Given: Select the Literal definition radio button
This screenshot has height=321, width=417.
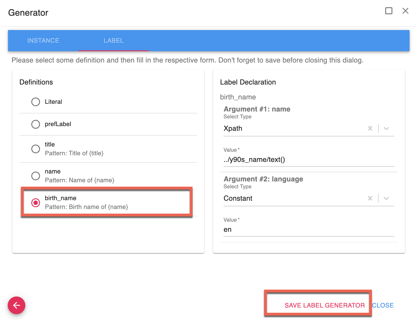Looking at the screenshot, I should (x=35, y=102).
